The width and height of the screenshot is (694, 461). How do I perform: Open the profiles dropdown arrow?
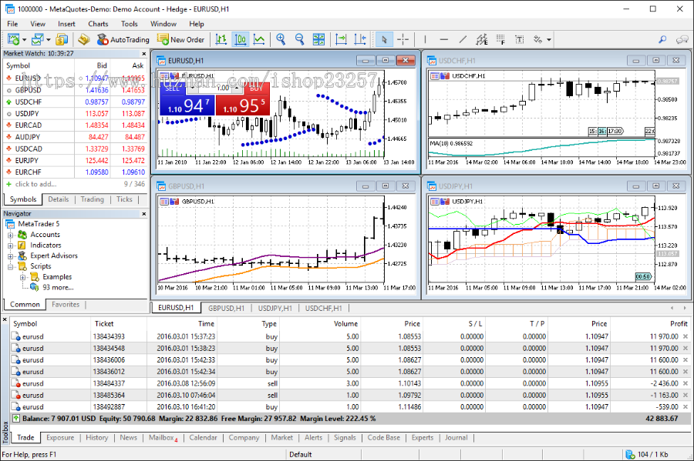[48, 40]
